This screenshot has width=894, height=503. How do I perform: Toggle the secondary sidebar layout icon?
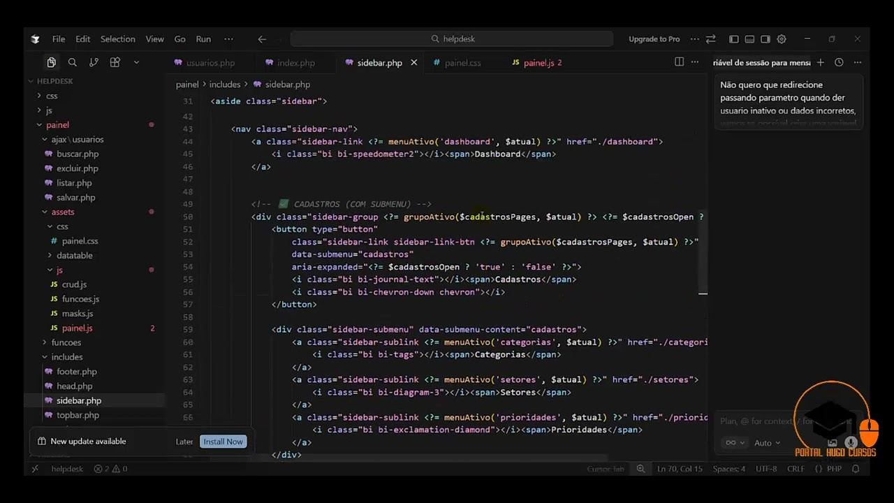pos(765,39)
